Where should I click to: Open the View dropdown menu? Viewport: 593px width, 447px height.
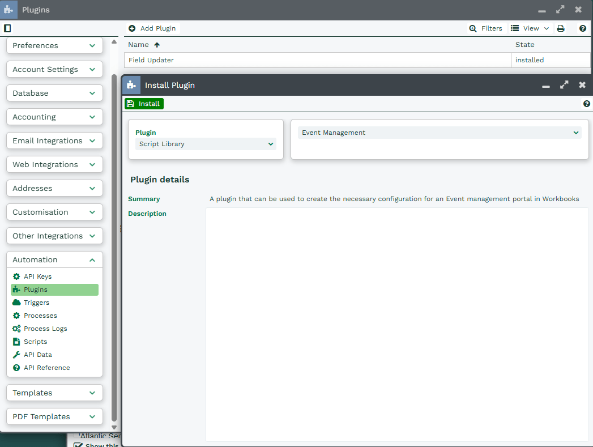pyautogui.click(x=530, y=28)
